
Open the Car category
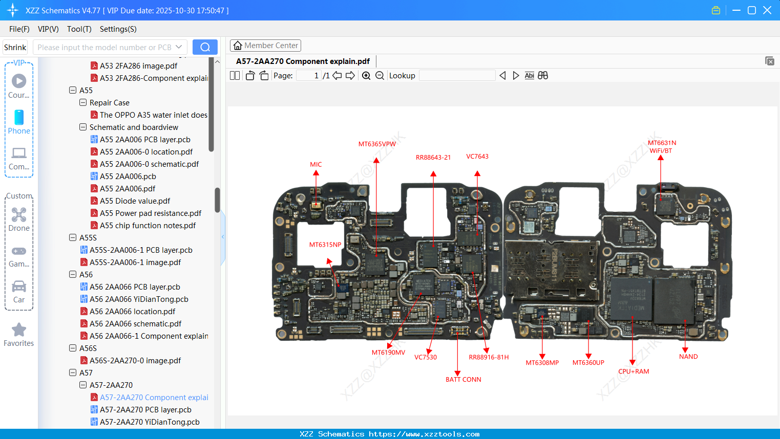tap(19, 292)
